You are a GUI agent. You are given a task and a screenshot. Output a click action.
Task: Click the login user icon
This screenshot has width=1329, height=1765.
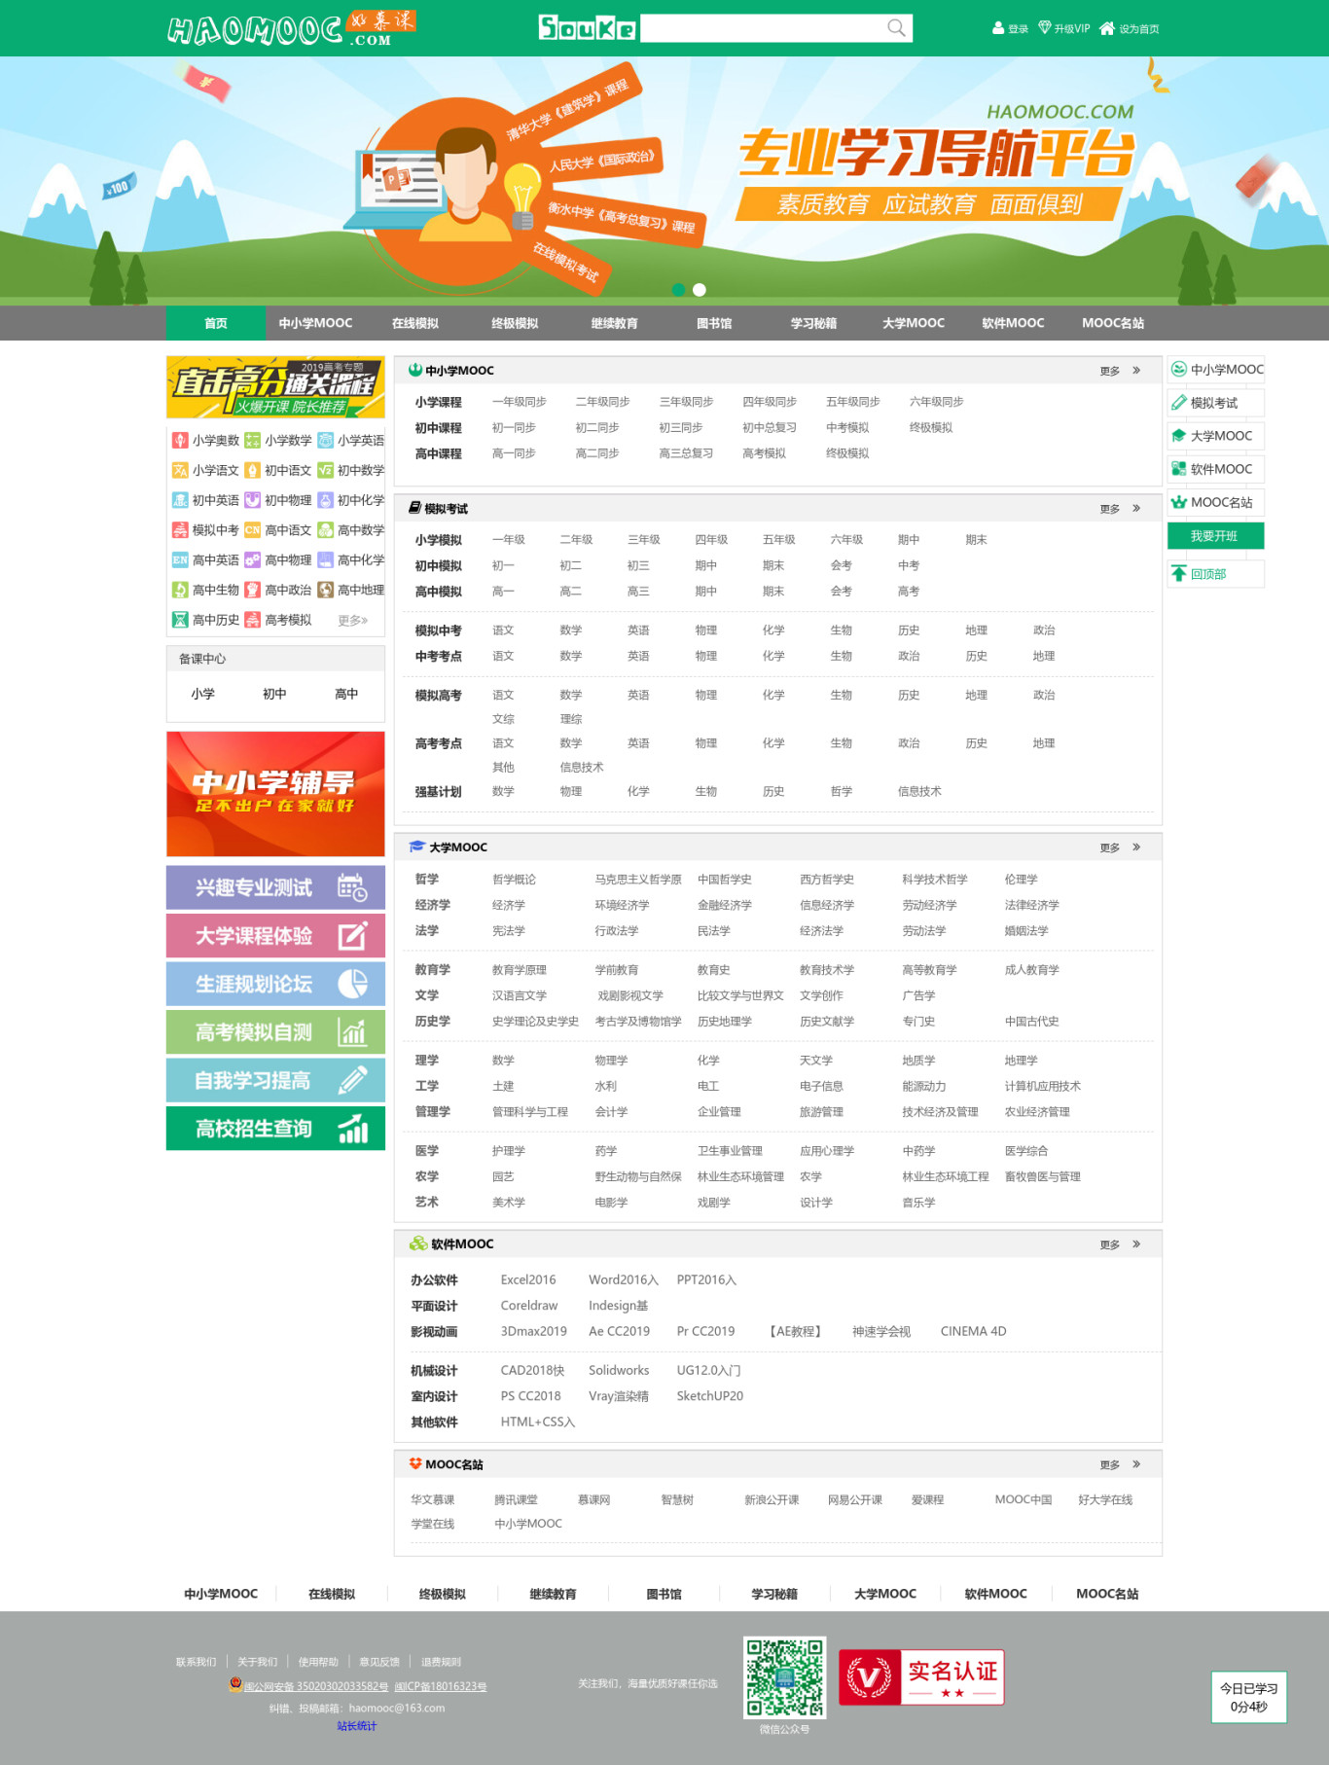coord(998,28)
